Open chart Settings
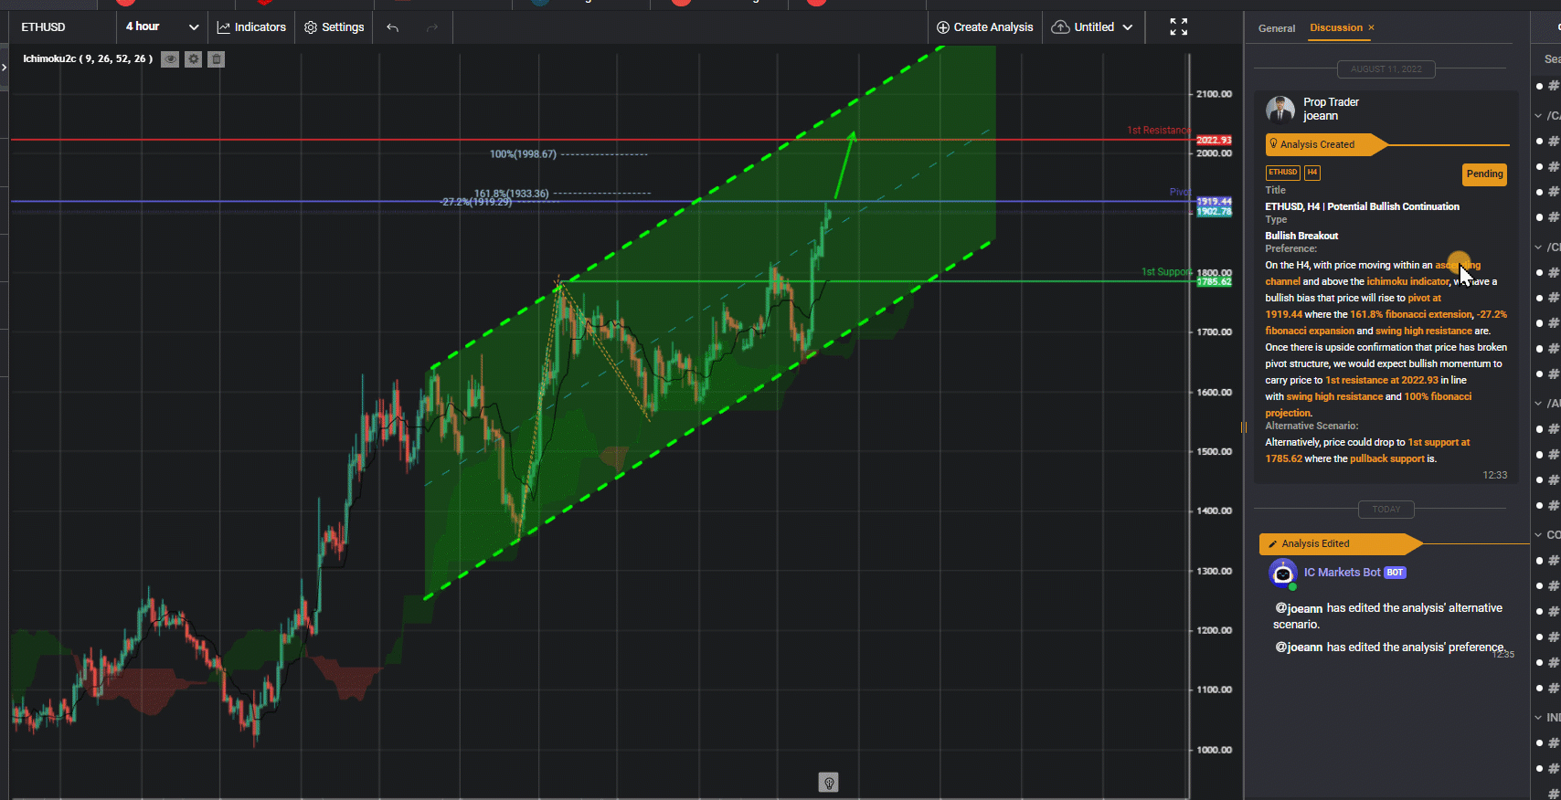The image size is (1561, 800). 334,27
